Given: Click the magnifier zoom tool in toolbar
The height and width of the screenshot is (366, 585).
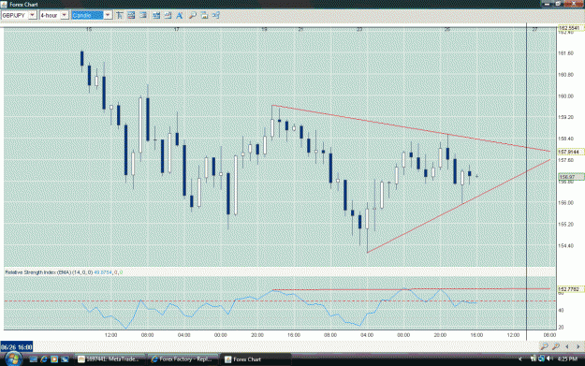Looking at the screenshot, I should coord(193,15).
